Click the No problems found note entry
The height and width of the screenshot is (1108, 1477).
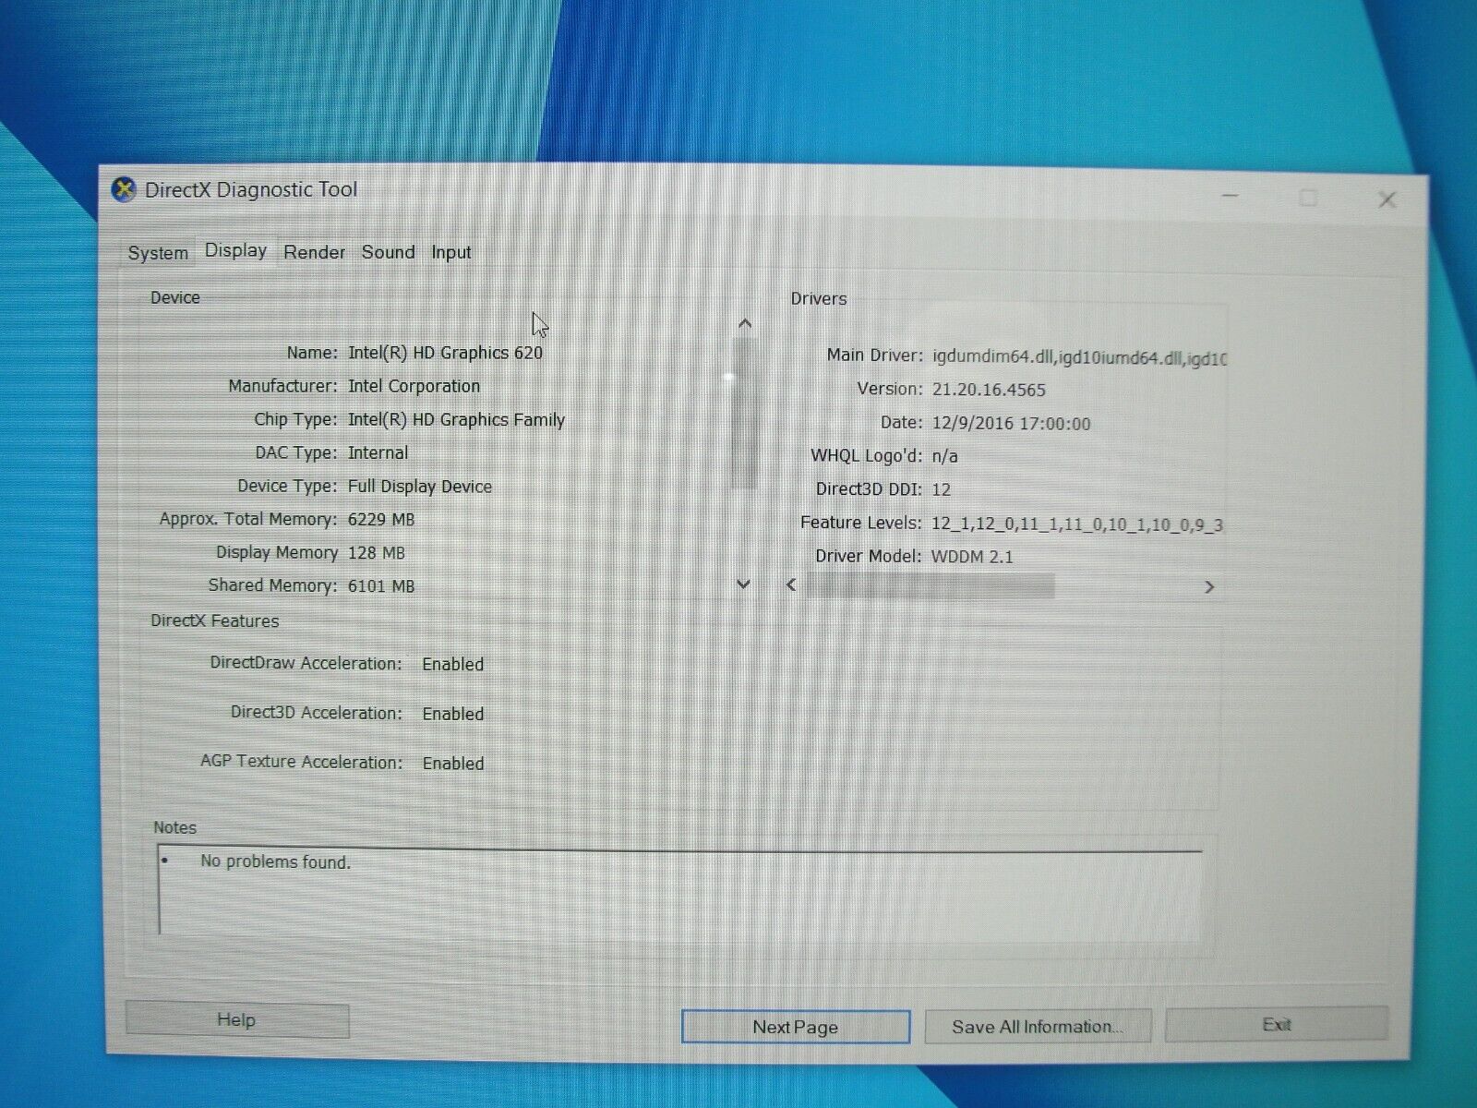[274, 861]
